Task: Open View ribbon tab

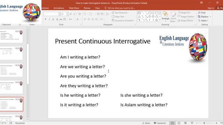Action: (98, 8)
